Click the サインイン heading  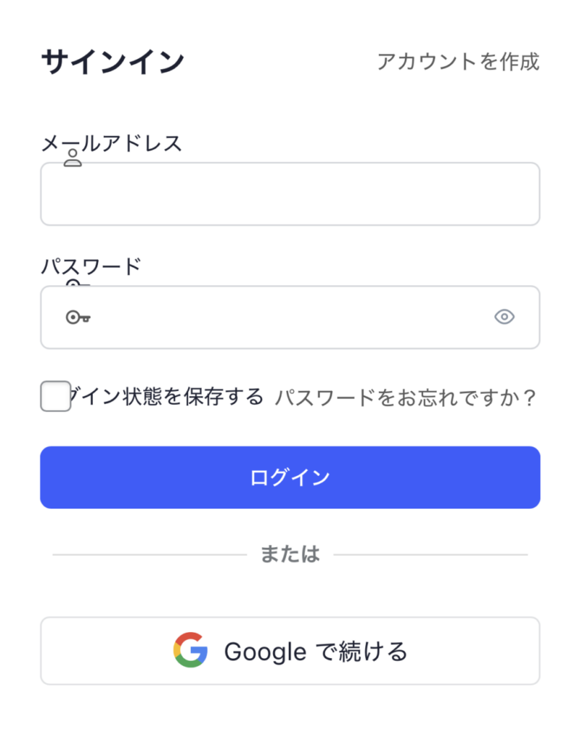point(113,62)
